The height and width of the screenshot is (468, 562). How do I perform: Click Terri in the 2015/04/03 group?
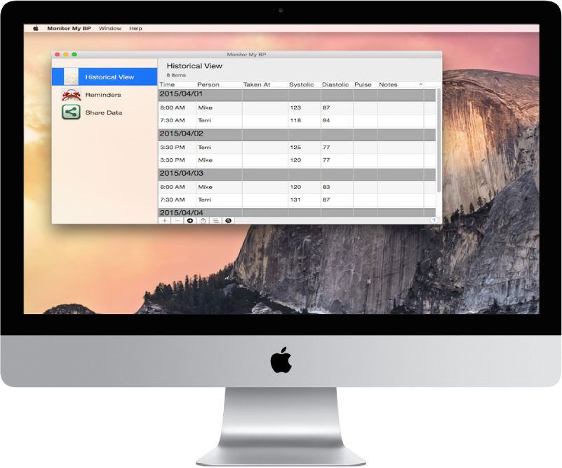click(x=204, y=200)
